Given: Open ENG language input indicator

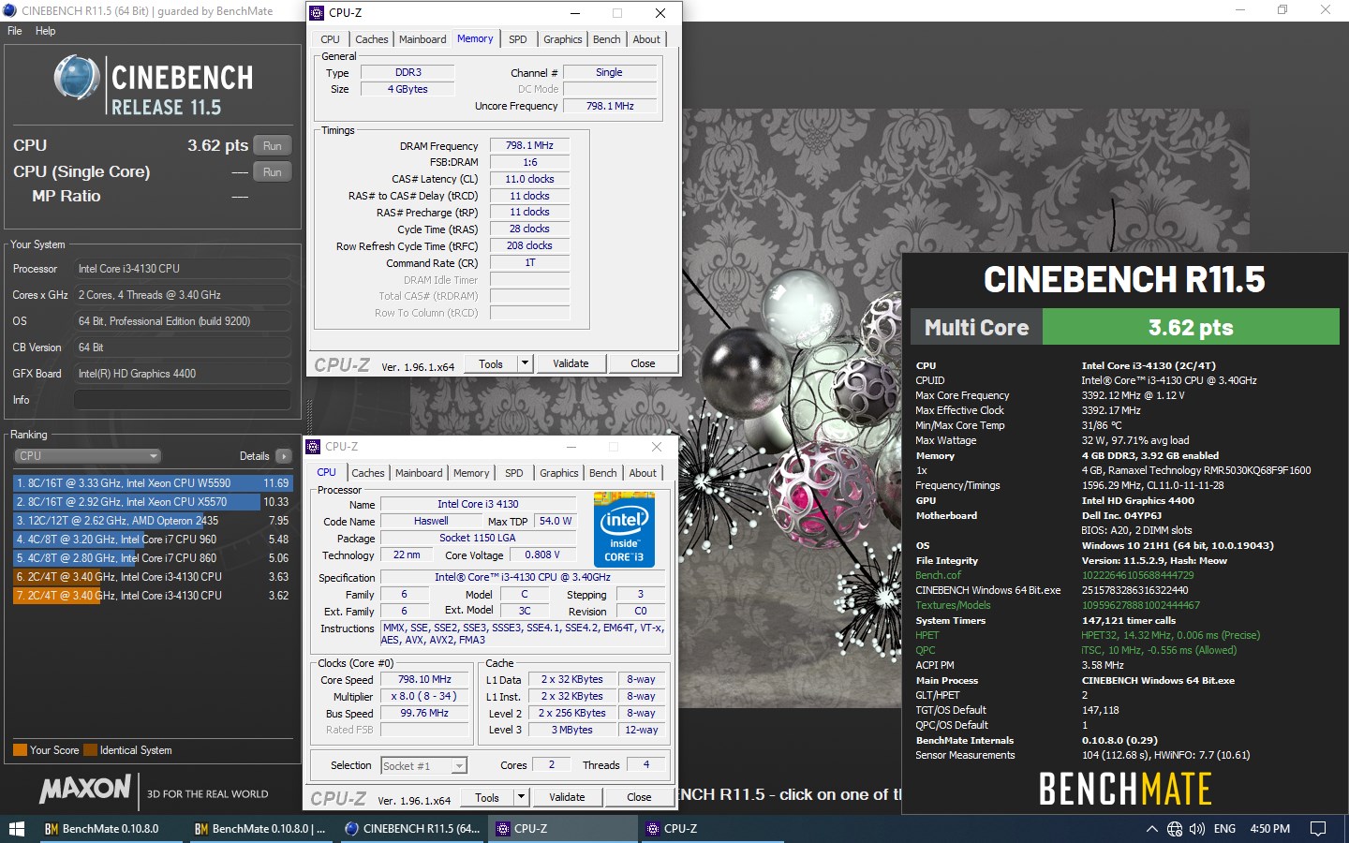Looking at the screenshot, I should pos(1224,829).
